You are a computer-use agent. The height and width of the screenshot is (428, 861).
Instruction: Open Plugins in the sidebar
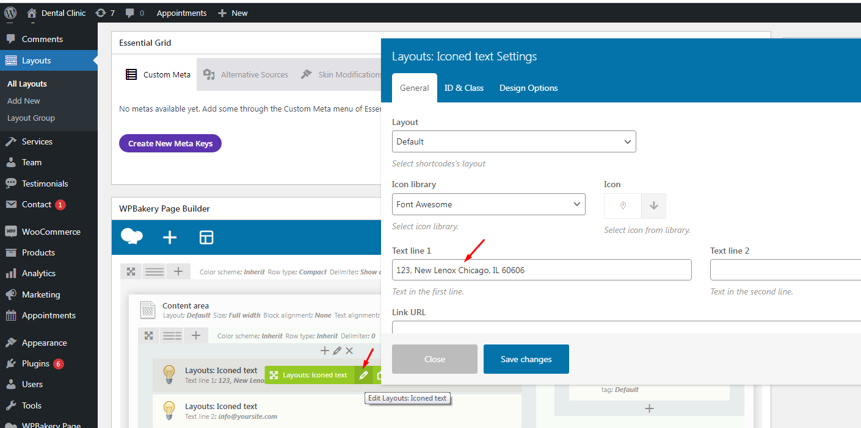(49, 363)
